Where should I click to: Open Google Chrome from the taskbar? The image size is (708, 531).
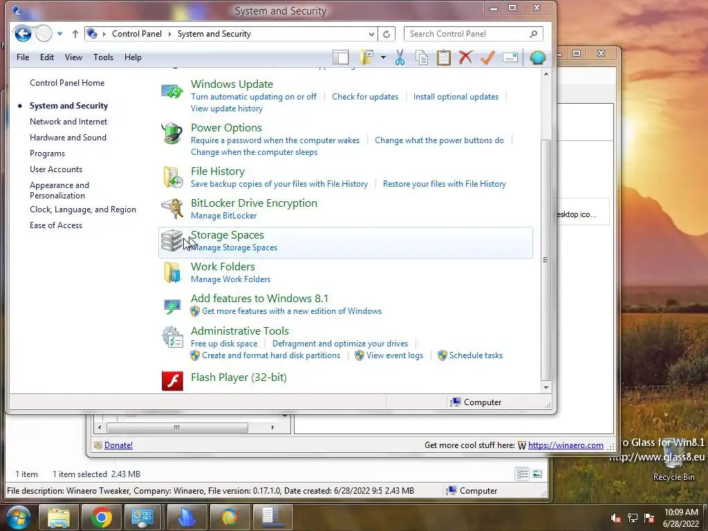click(101, 517)
